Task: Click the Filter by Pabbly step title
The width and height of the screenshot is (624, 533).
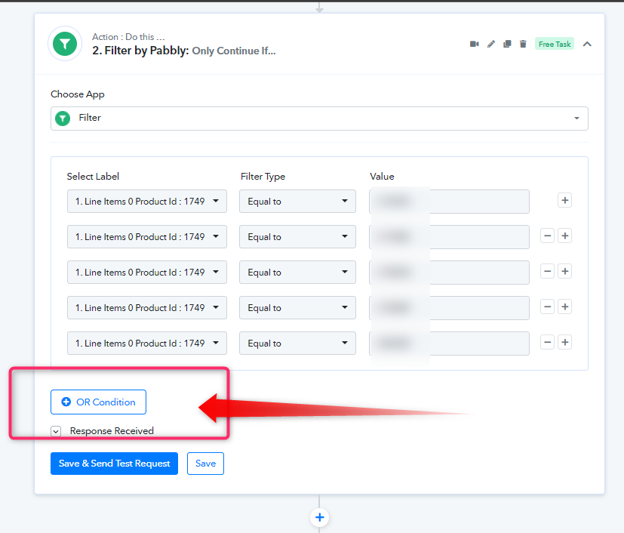Action: click(x=184, y=51)
